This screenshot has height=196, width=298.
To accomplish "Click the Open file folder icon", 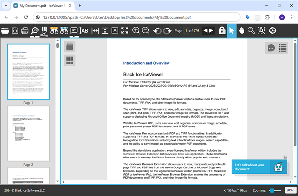I will pos(5,31).
